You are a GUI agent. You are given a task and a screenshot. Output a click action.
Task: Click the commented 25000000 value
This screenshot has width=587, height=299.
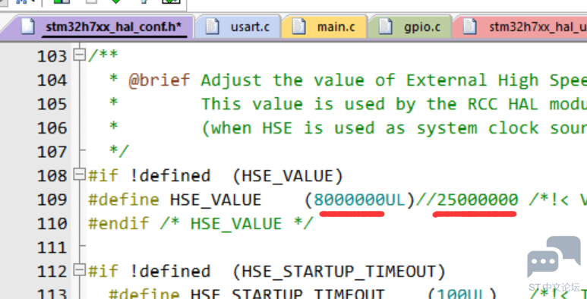tap(478, 200)
